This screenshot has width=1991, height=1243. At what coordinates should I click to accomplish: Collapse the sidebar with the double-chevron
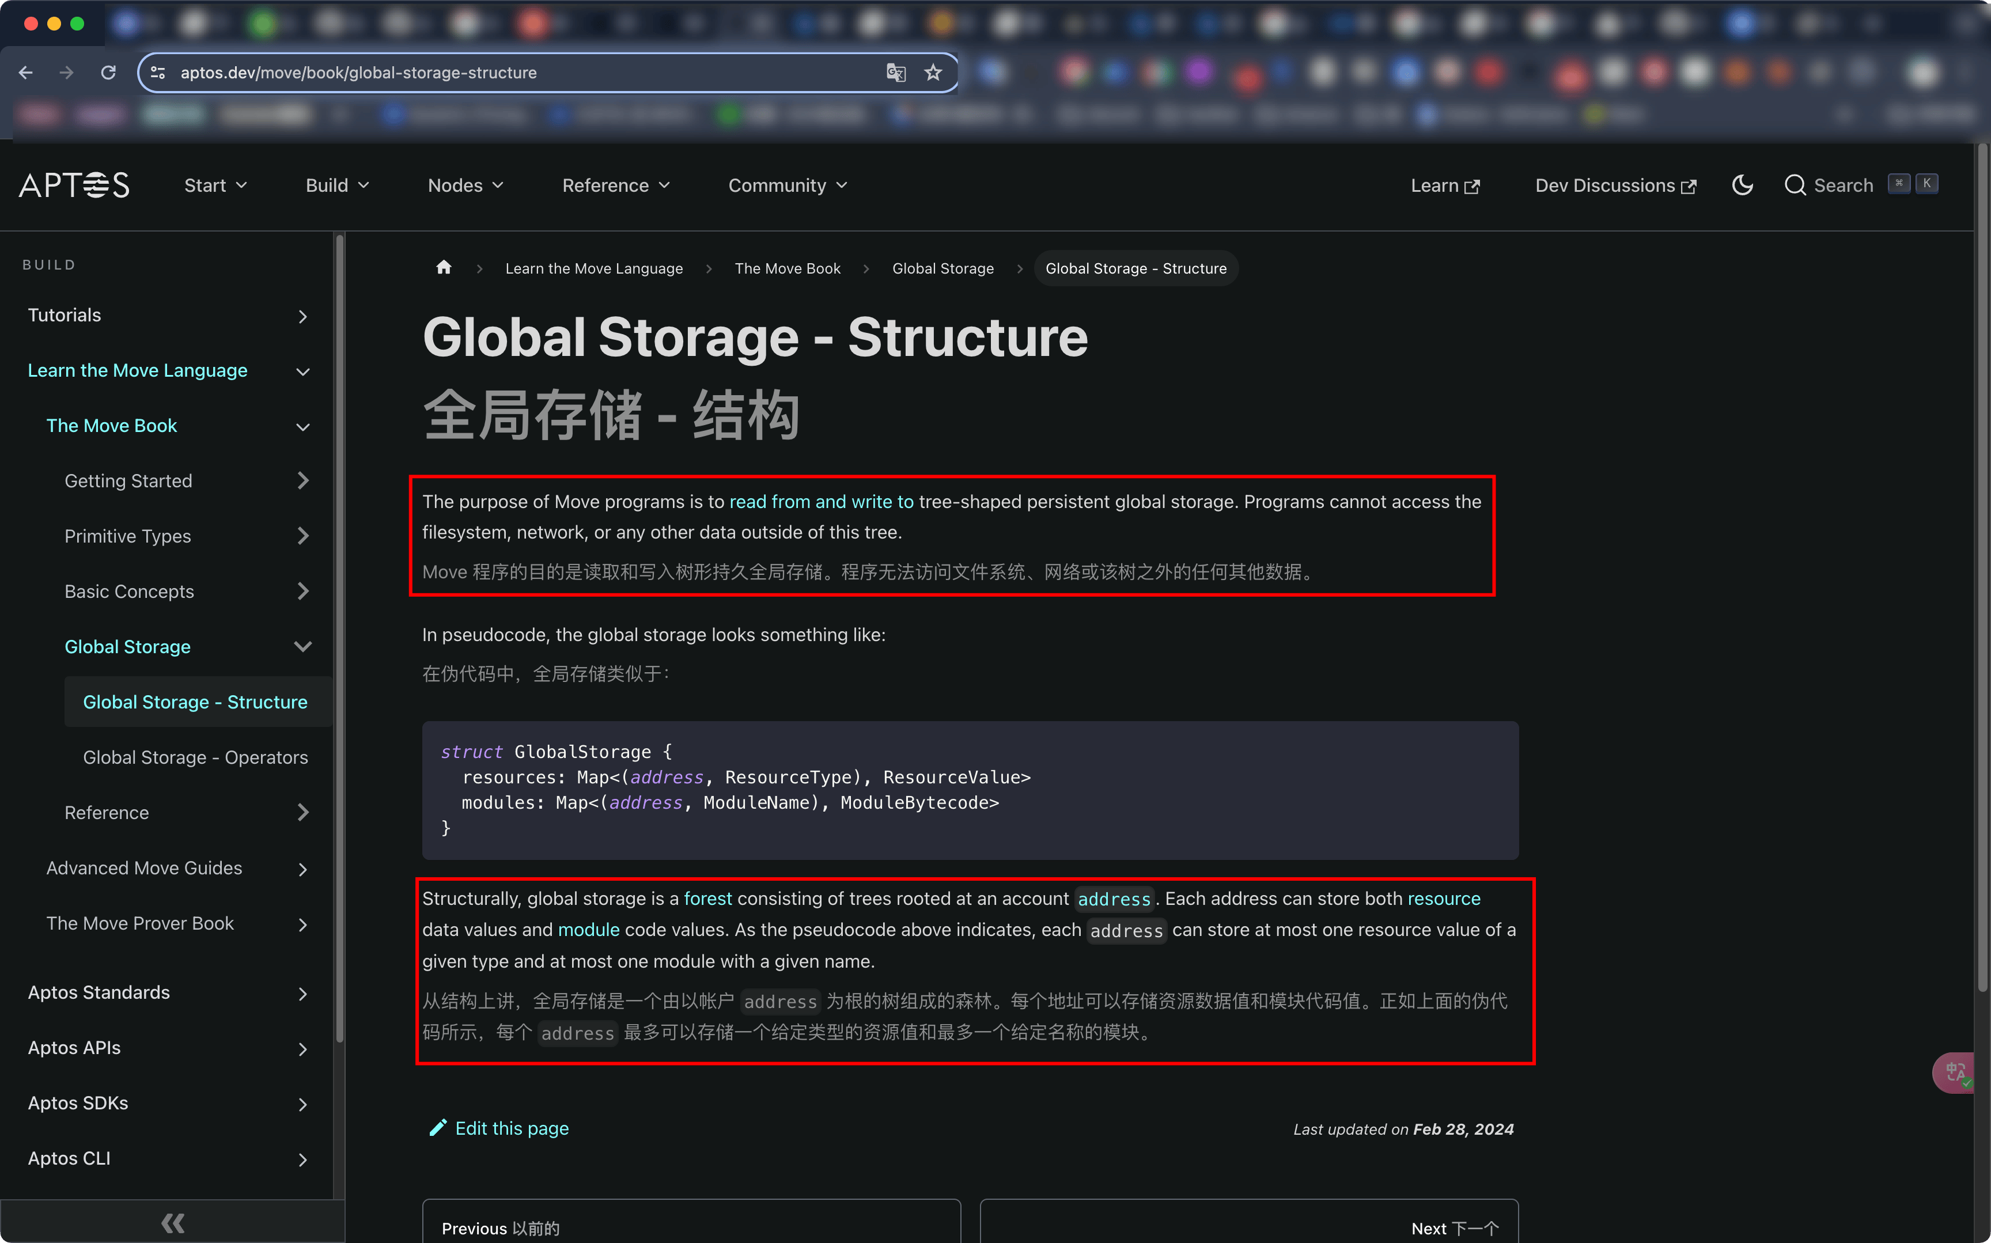(x=173, y=1222)
